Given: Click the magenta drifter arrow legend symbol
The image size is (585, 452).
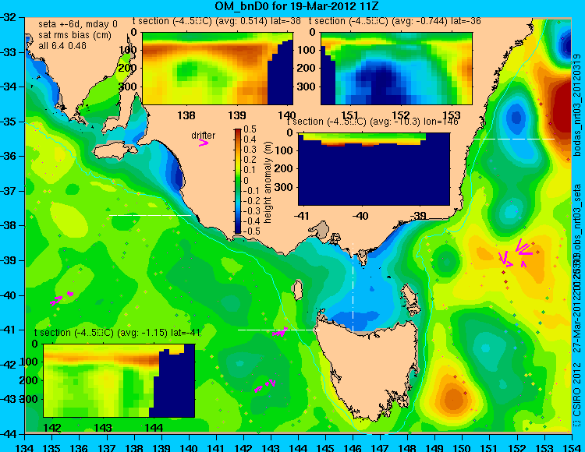Looking at the screenshot, I should [204, 143].
